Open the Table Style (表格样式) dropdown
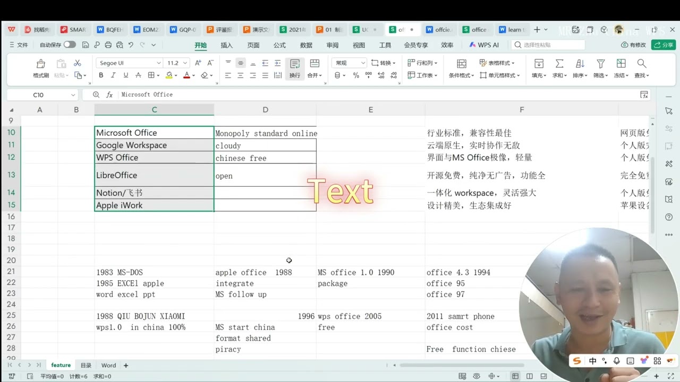The width and height of the screenshot is (680, 382). (x=498, y=63)
